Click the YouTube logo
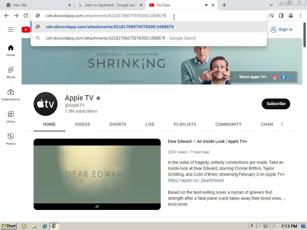The width and height of the screenshot is (307, 230). pyautogui.click(x=26, y=30)
